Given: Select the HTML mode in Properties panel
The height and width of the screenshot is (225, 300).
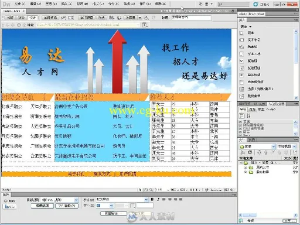Looking at the screenshot, I should [x=9, y=201].
